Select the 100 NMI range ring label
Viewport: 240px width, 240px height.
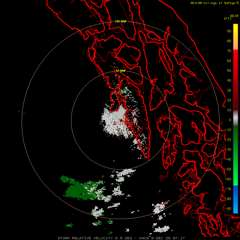pyautogui.click(x=121, y=21)
